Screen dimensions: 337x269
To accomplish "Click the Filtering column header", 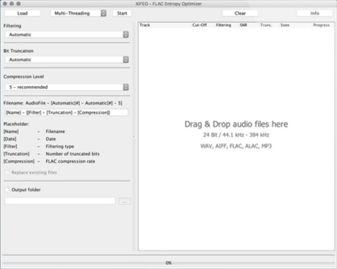I will pyautogui.click(x=224, y=25).
